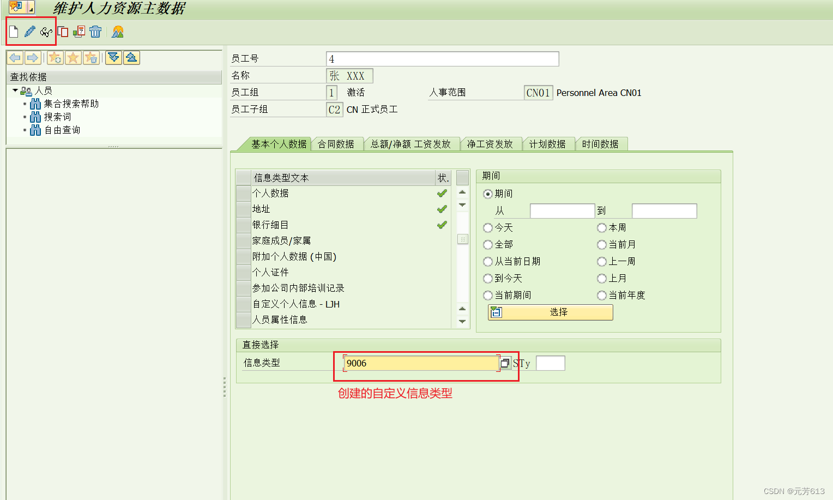The image size is (833, 500).
Task: Click the next person right arrow
Action: coord(33,58)
